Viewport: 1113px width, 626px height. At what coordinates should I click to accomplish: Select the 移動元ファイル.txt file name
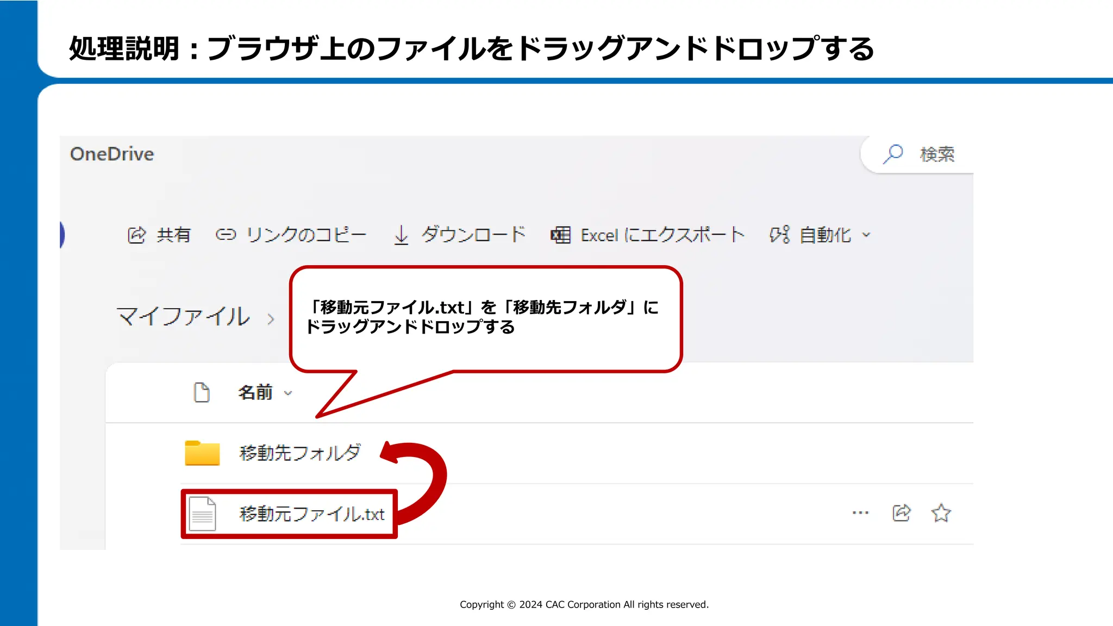[x=311, y=514]
